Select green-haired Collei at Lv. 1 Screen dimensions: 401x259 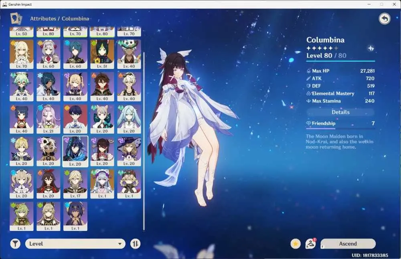tap(22, 217)
